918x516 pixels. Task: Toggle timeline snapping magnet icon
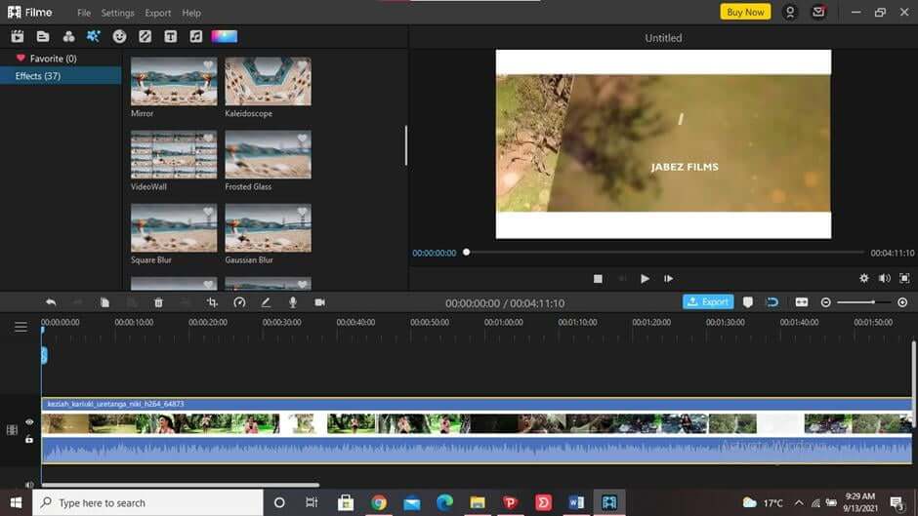coord(772,301)
